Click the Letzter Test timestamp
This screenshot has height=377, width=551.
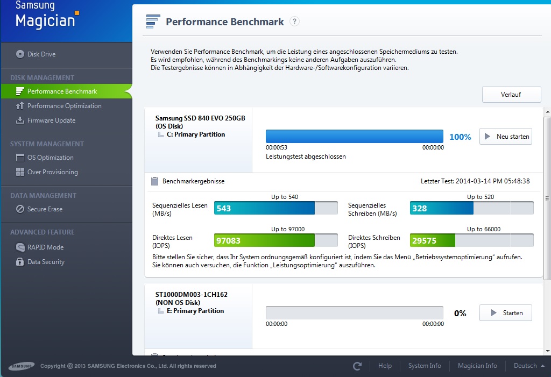pos(475,181)
